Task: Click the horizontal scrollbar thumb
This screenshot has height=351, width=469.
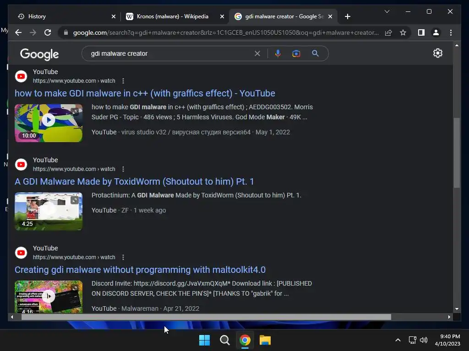Action: [206, 317]
